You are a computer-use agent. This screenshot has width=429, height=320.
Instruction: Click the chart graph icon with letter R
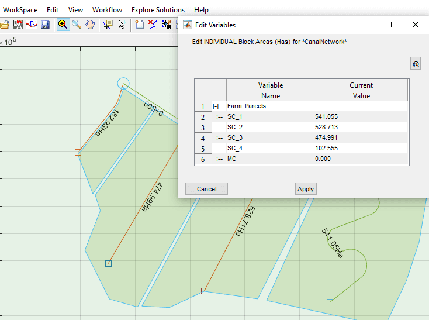(32, 25)
